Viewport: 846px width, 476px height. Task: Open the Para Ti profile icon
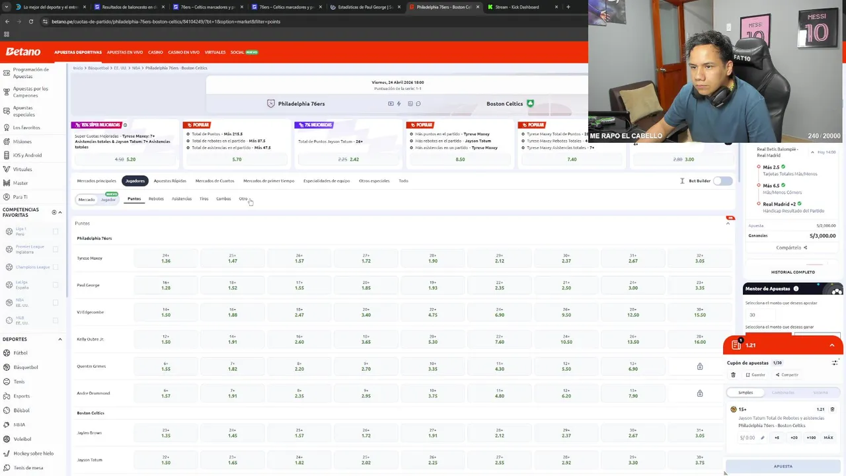[x=7, y=197]
